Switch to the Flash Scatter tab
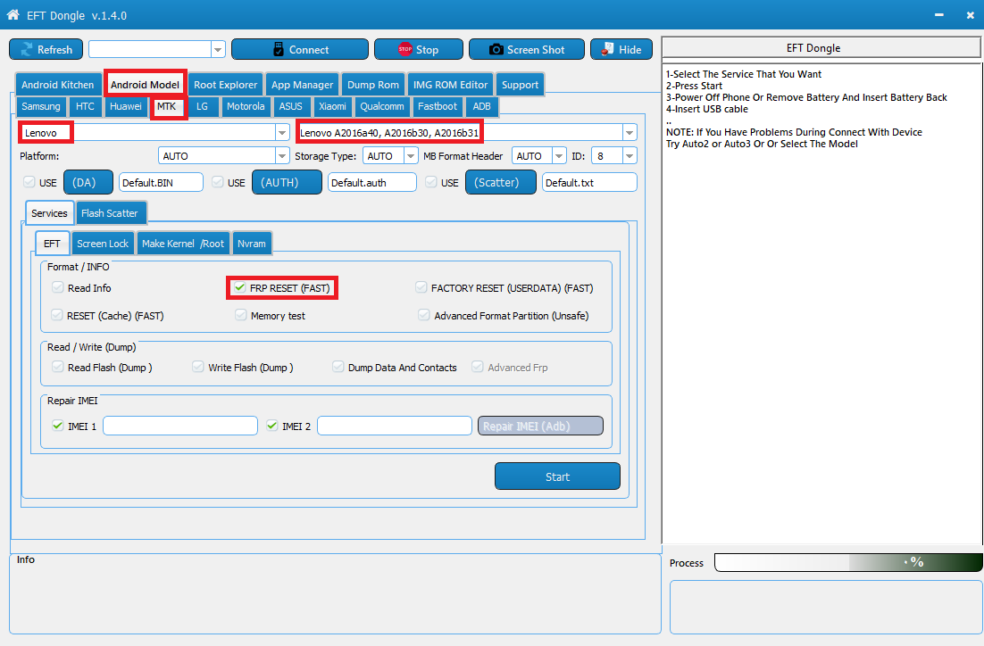Viewport: 984px width, 646px height. tap(111, 213)
